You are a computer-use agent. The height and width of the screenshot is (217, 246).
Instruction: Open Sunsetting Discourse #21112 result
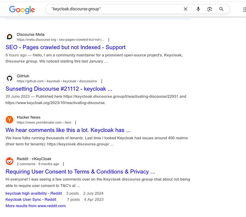[x=59, y=89]
